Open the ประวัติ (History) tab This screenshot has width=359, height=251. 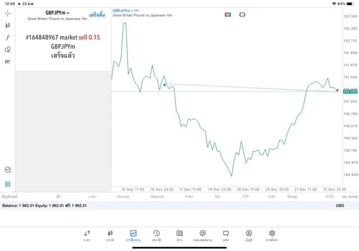(157, 235)
